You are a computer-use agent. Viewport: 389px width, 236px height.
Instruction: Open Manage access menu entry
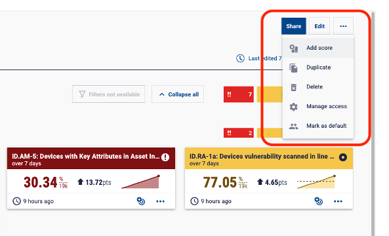click(318, 106)
